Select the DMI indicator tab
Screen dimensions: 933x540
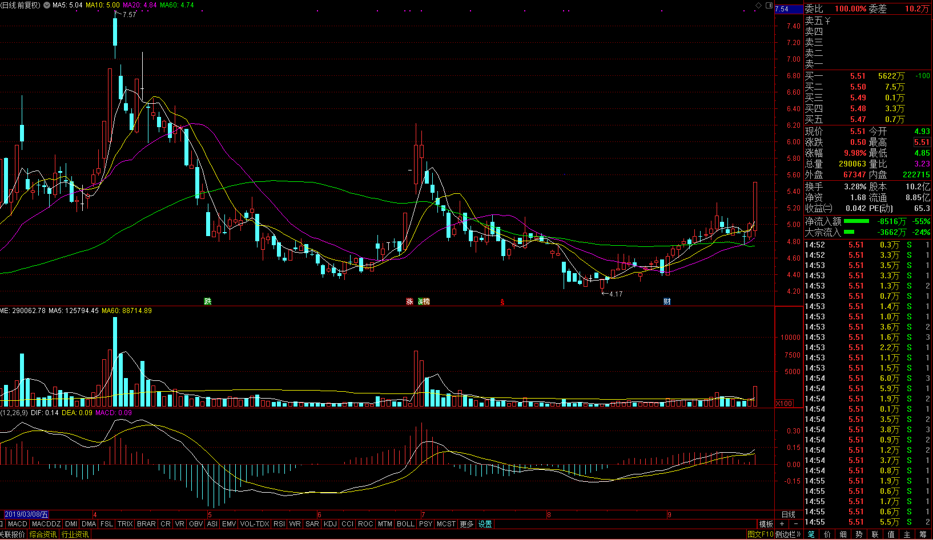pyautogui.click(x=71, y=524)
